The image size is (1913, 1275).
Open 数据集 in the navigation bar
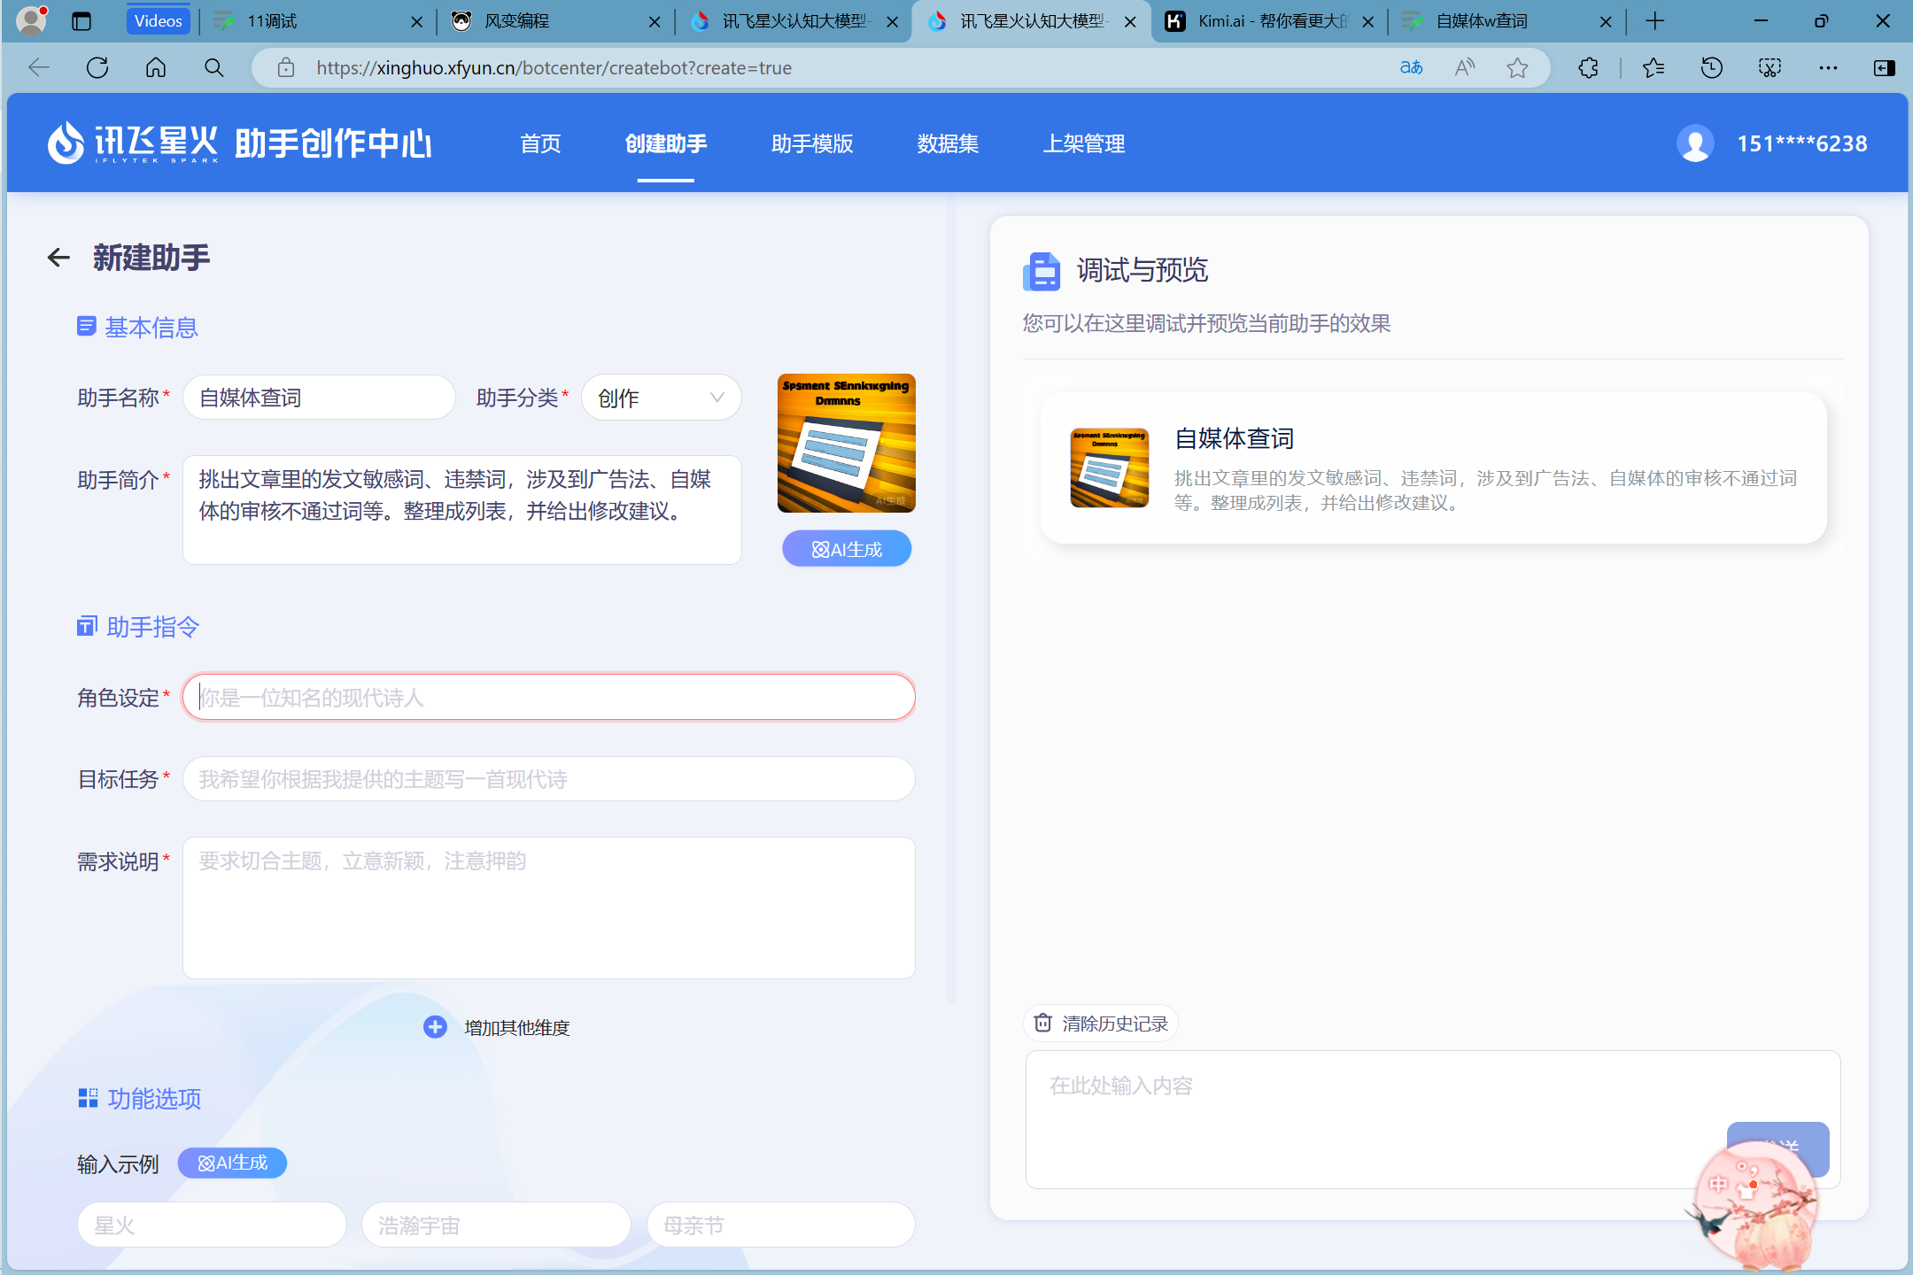click(x=948, y=143)
